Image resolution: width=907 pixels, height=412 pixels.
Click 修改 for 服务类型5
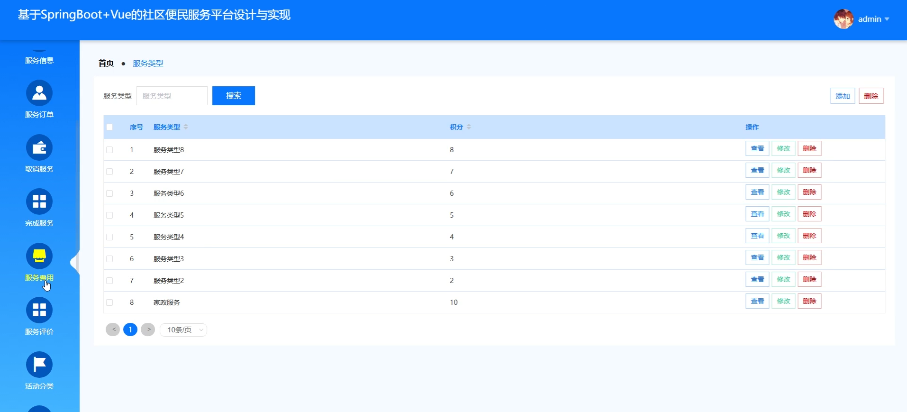coord(783,214)
